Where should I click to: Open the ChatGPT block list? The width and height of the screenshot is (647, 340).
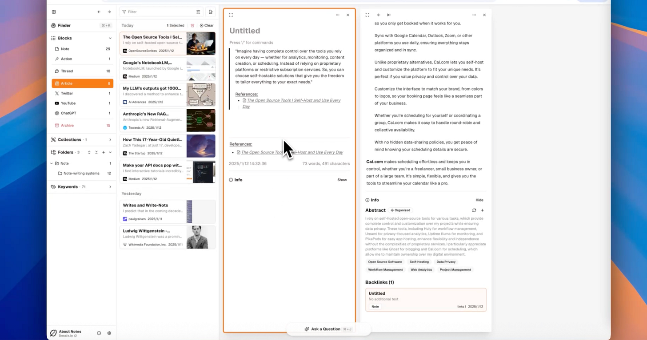(82, 113)
